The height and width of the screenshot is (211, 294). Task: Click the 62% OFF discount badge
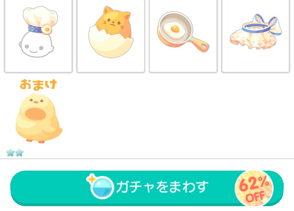[254, 188]
